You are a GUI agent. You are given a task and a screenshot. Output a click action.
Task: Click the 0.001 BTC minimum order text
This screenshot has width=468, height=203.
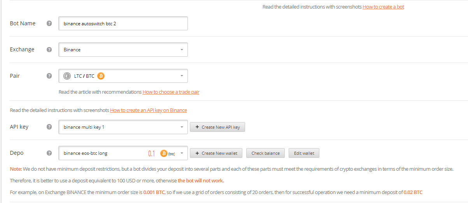pos(153,192)
